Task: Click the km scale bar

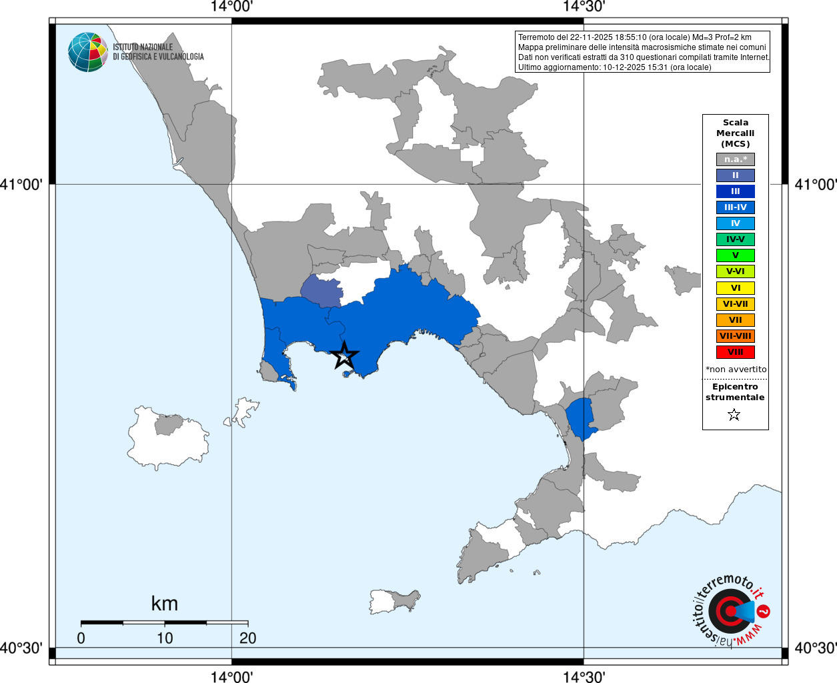Action: click(165, 622)
